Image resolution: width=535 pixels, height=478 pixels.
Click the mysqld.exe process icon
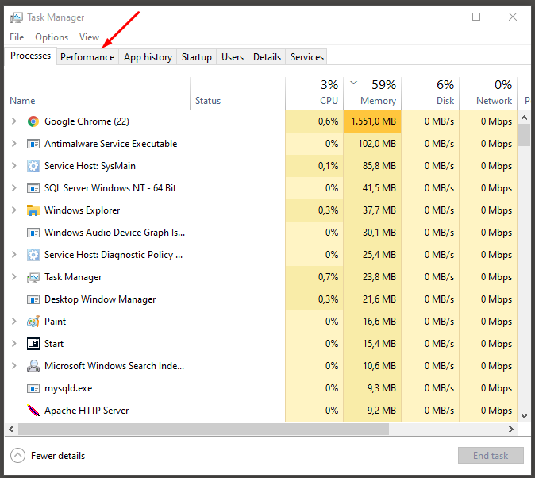tap(33, 388)
